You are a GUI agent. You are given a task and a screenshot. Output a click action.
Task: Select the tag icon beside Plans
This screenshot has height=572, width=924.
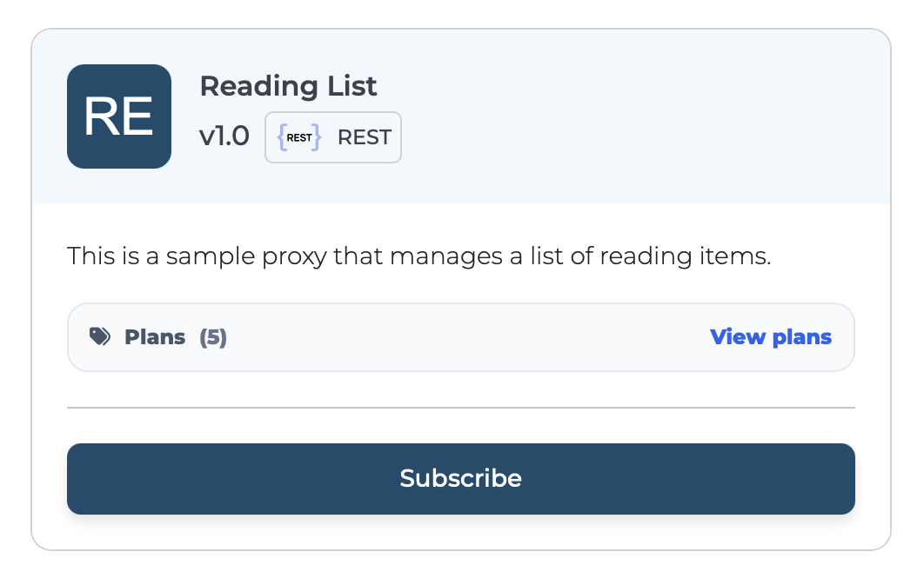pos(101,336)
